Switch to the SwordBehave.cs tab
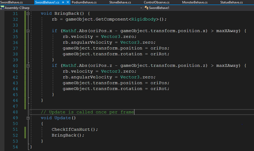Image resolution: width=254 pixels, height=151 pixels. pyautogui.click(x=11, y=2)
